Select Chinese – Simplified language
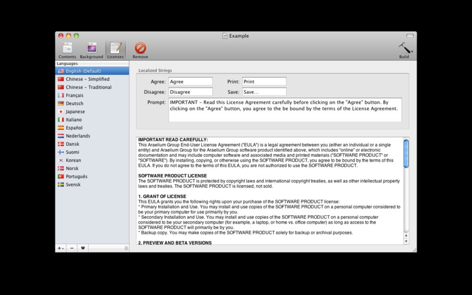The width and height of the screenshot is (472, 295). coord(87,79)
